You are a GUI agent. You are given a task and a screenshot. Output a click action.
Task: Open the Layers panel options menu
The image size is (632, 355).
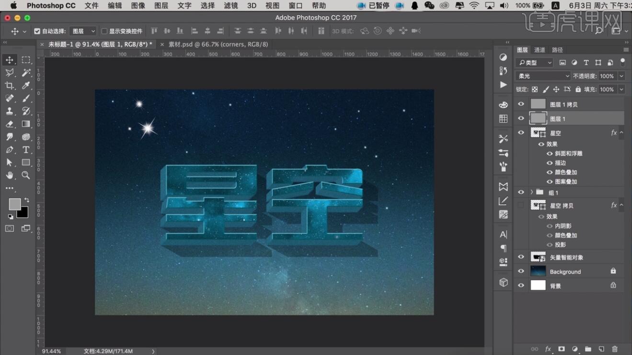(626, 50)
